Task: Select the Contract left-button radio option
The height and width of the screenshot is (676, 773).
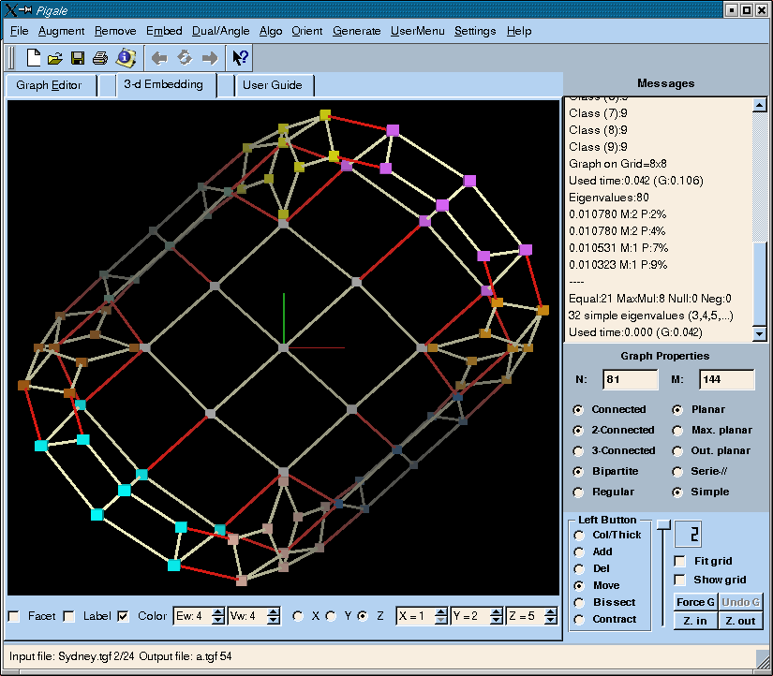Action: click(x=579, y=619)
